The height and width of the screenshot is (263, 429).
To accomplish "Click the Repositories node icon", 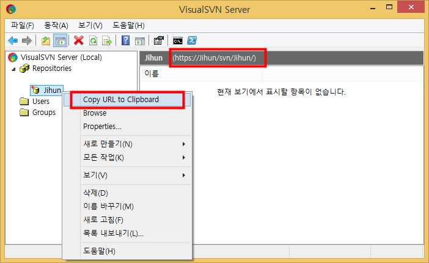I will point(24,69).
